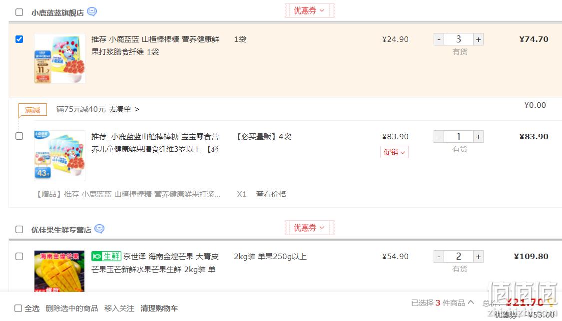562x321 pixels.
Task: Open 山楂棒棒糖 4袋 product thumbnail
Action: coord(59,155)
